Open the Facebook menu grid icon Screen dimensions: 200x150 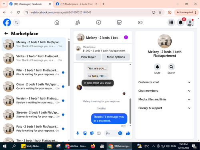pos(171,22)
